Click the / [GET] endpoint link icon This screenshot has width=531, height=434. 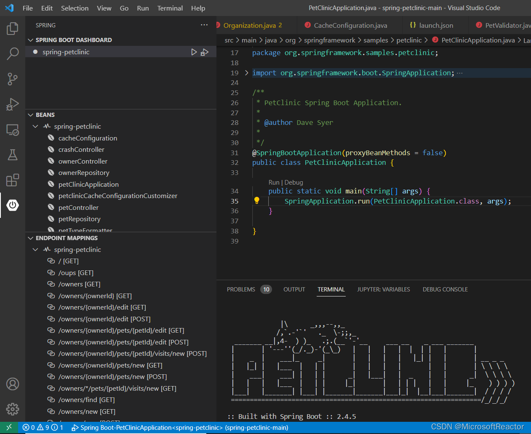click(x=51, y=261)
